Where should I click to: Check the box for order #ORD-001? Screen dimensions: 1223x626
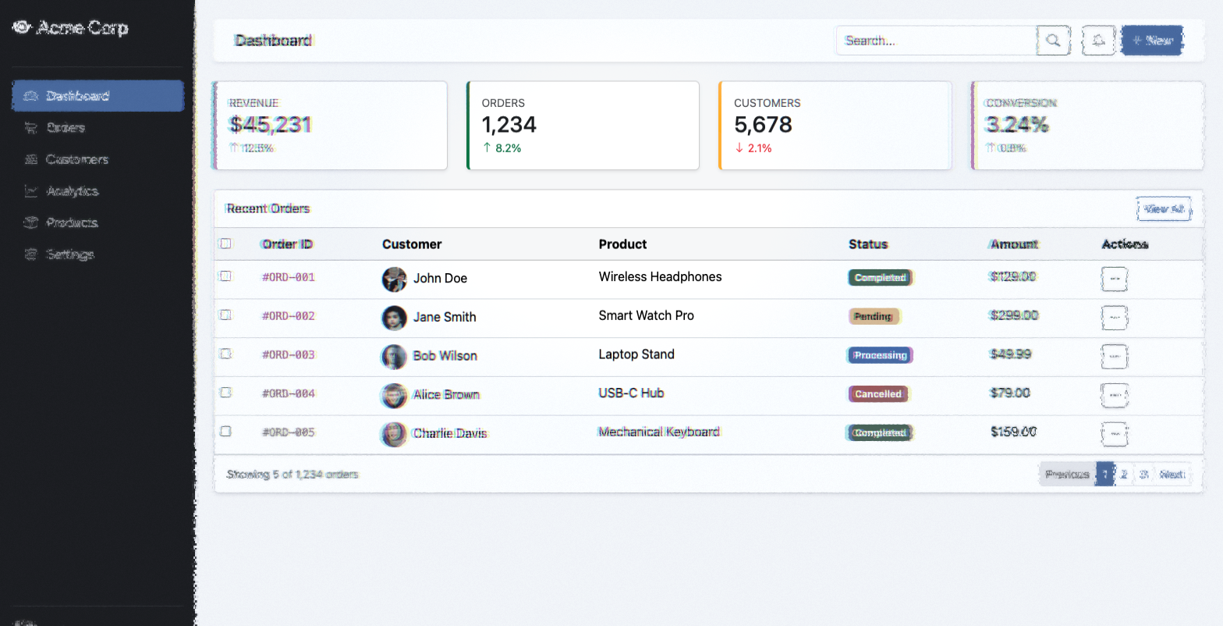point(225,276)
